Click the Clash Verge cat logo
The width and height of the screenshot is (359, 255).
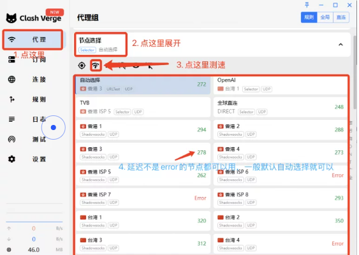click(x=11, y=18)
